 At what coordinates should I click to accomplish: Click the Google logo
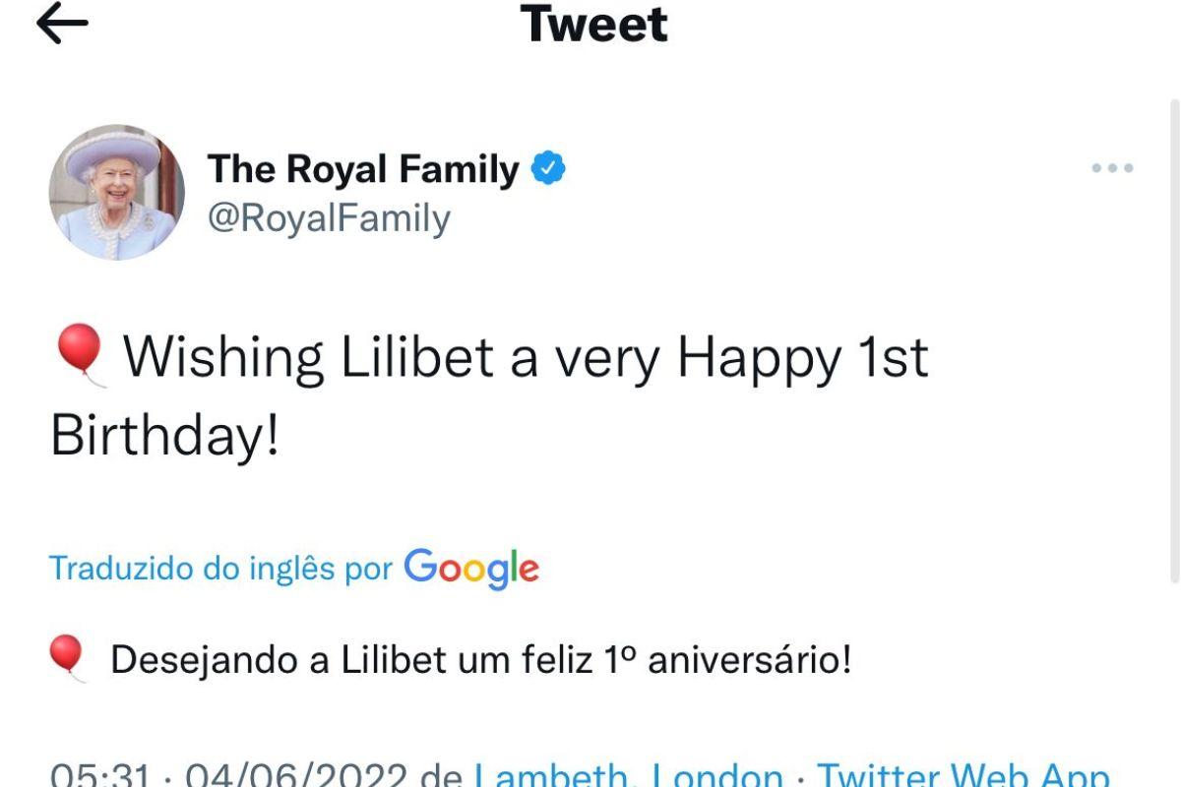[x=471, y=569]
